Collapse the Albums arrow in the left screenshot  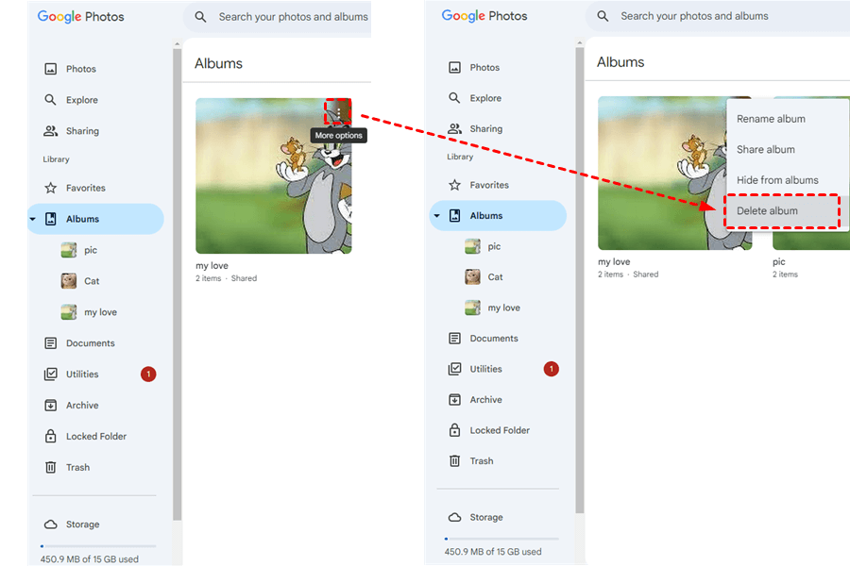(32, 220)
